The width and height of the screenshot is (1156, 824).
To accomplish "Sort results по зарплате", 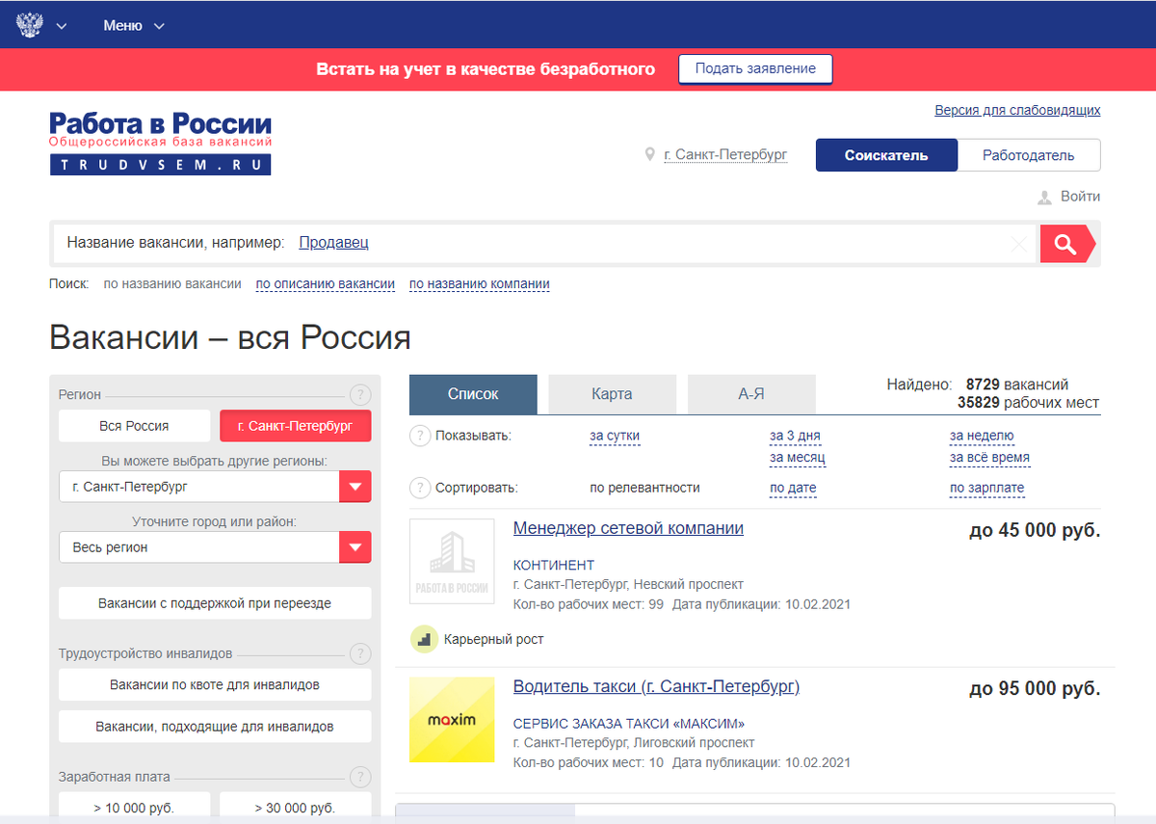I will pyautogui.click(x=987, y=489).
